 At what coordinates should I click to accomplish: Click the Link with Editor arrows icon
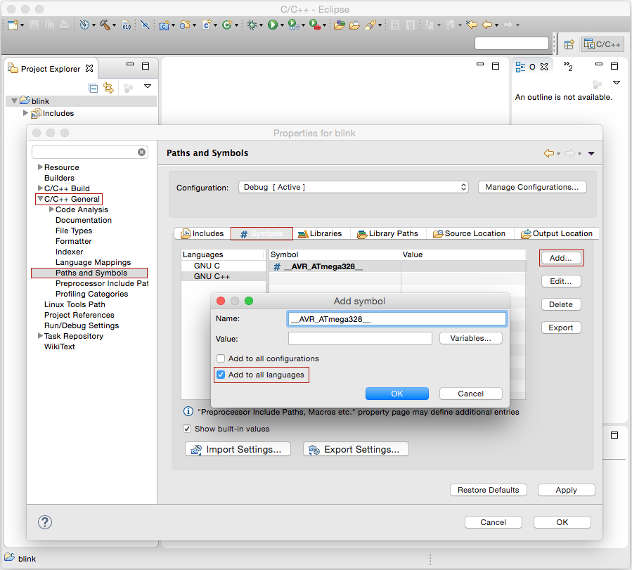pos(108,87)
